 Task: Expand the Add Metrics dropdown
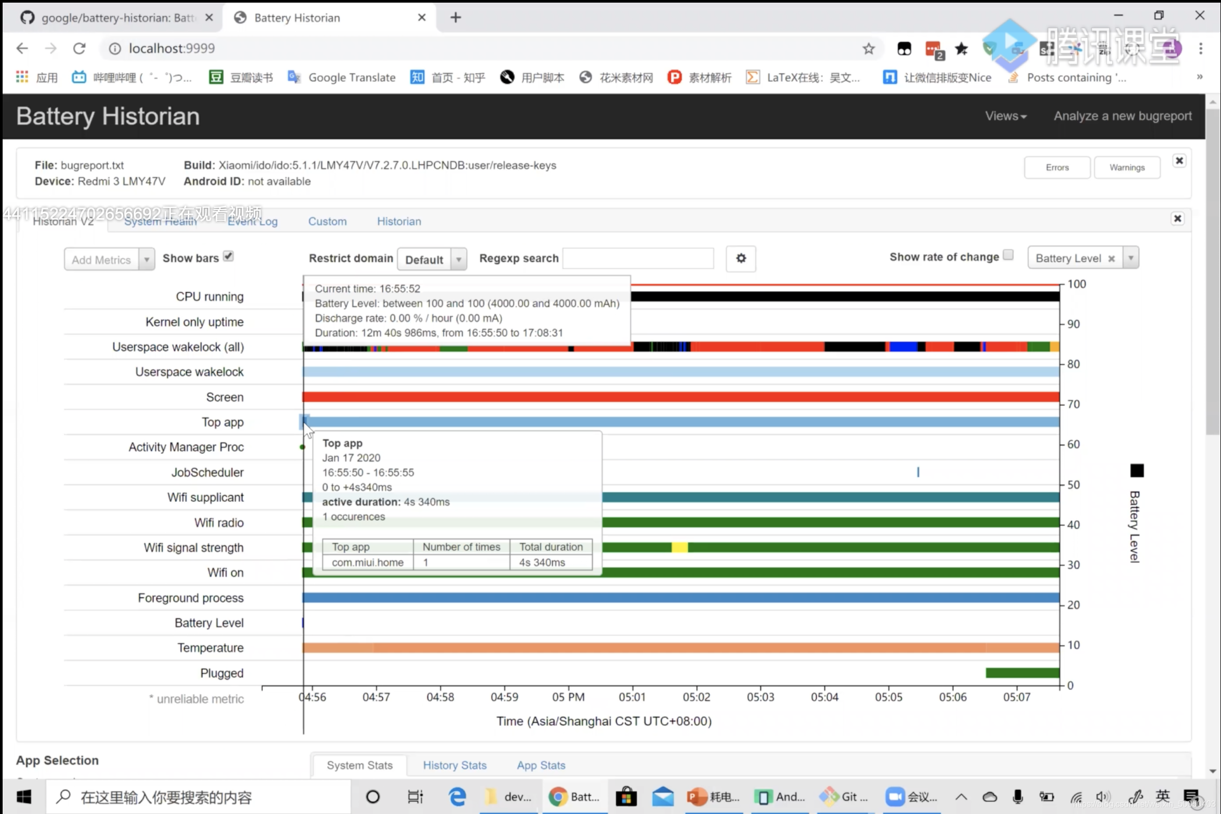click(x=146, y=260)
